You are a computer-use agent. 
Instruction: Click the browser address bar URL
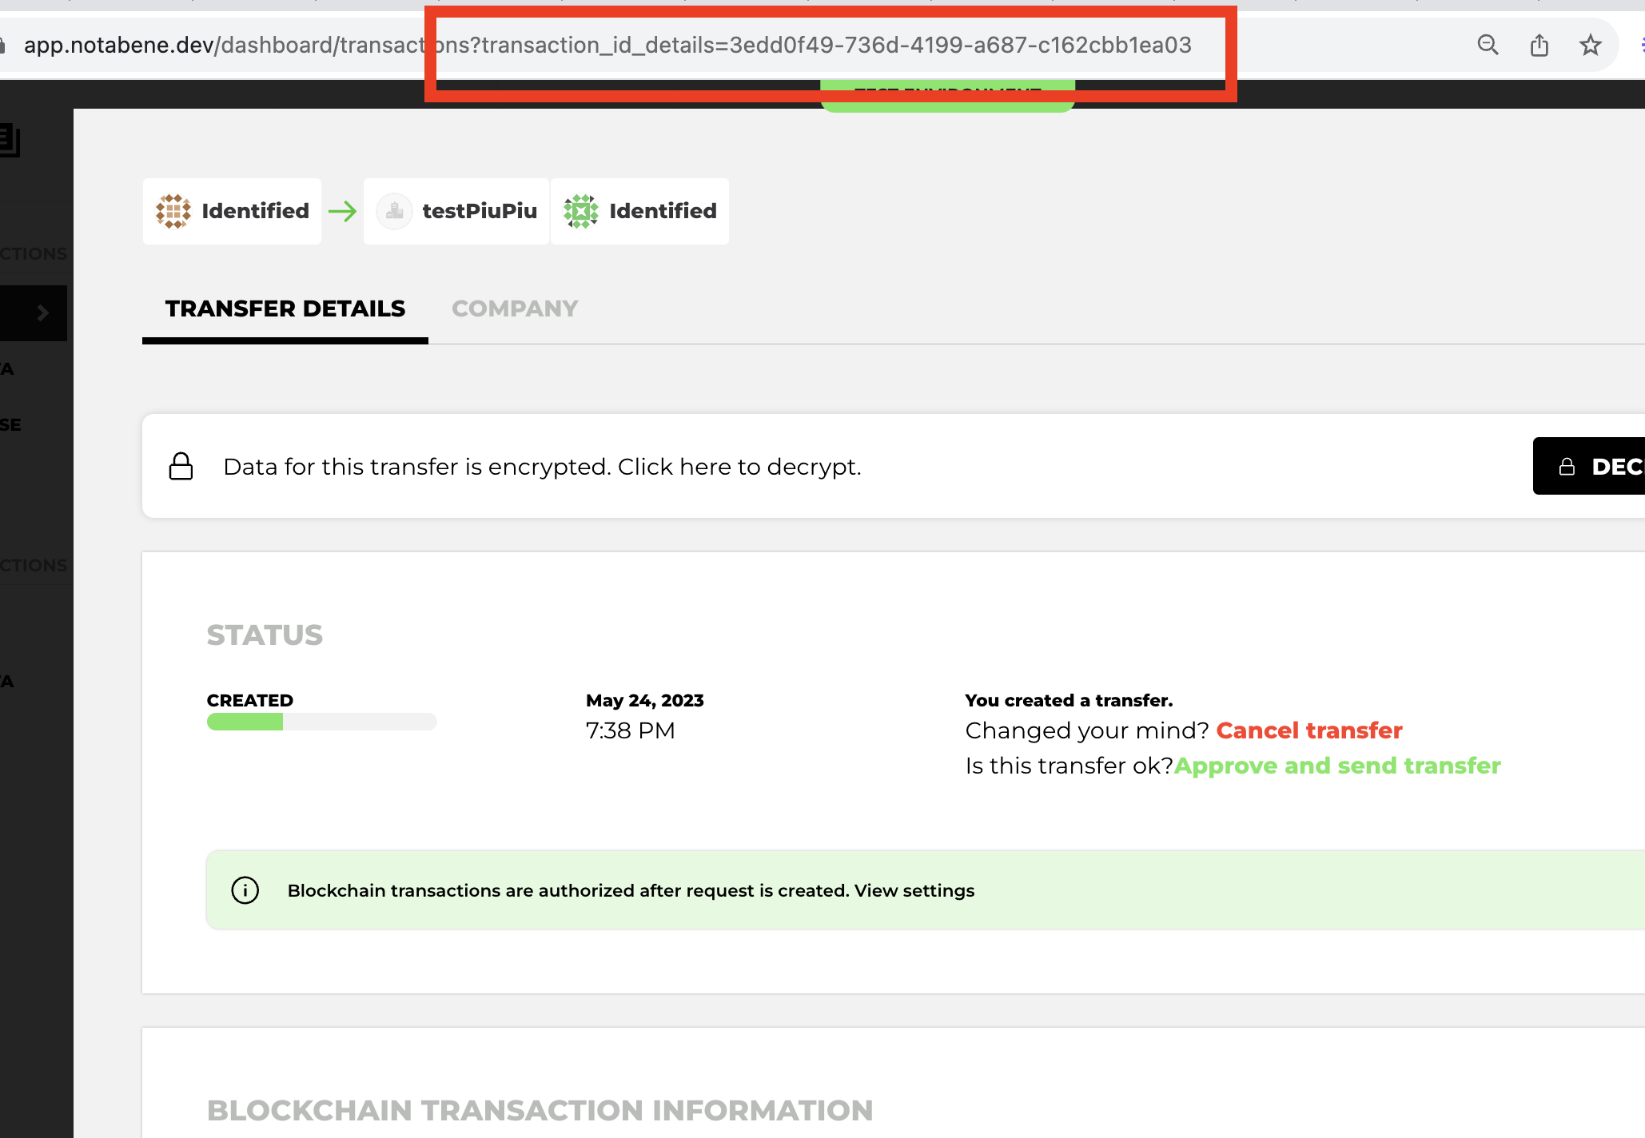pyautogui.click(x=607, y=45)
